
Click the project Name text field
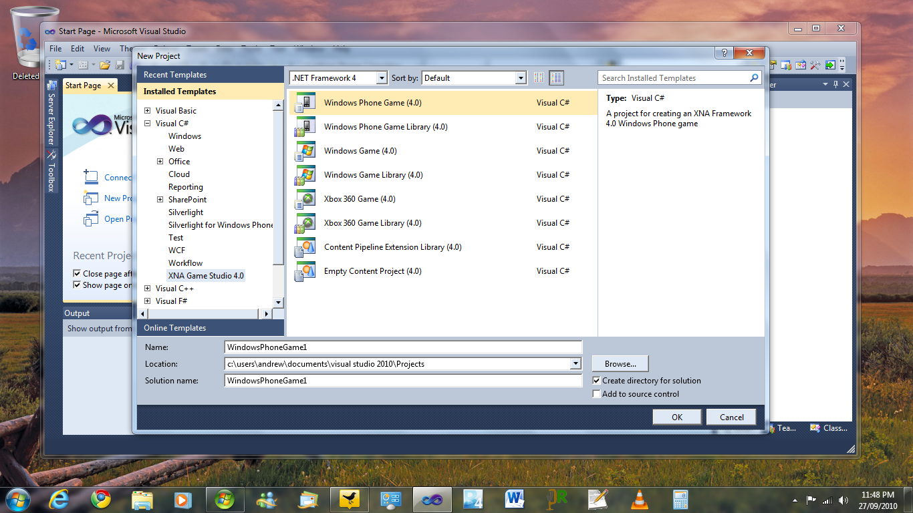(x=404, y=347)
